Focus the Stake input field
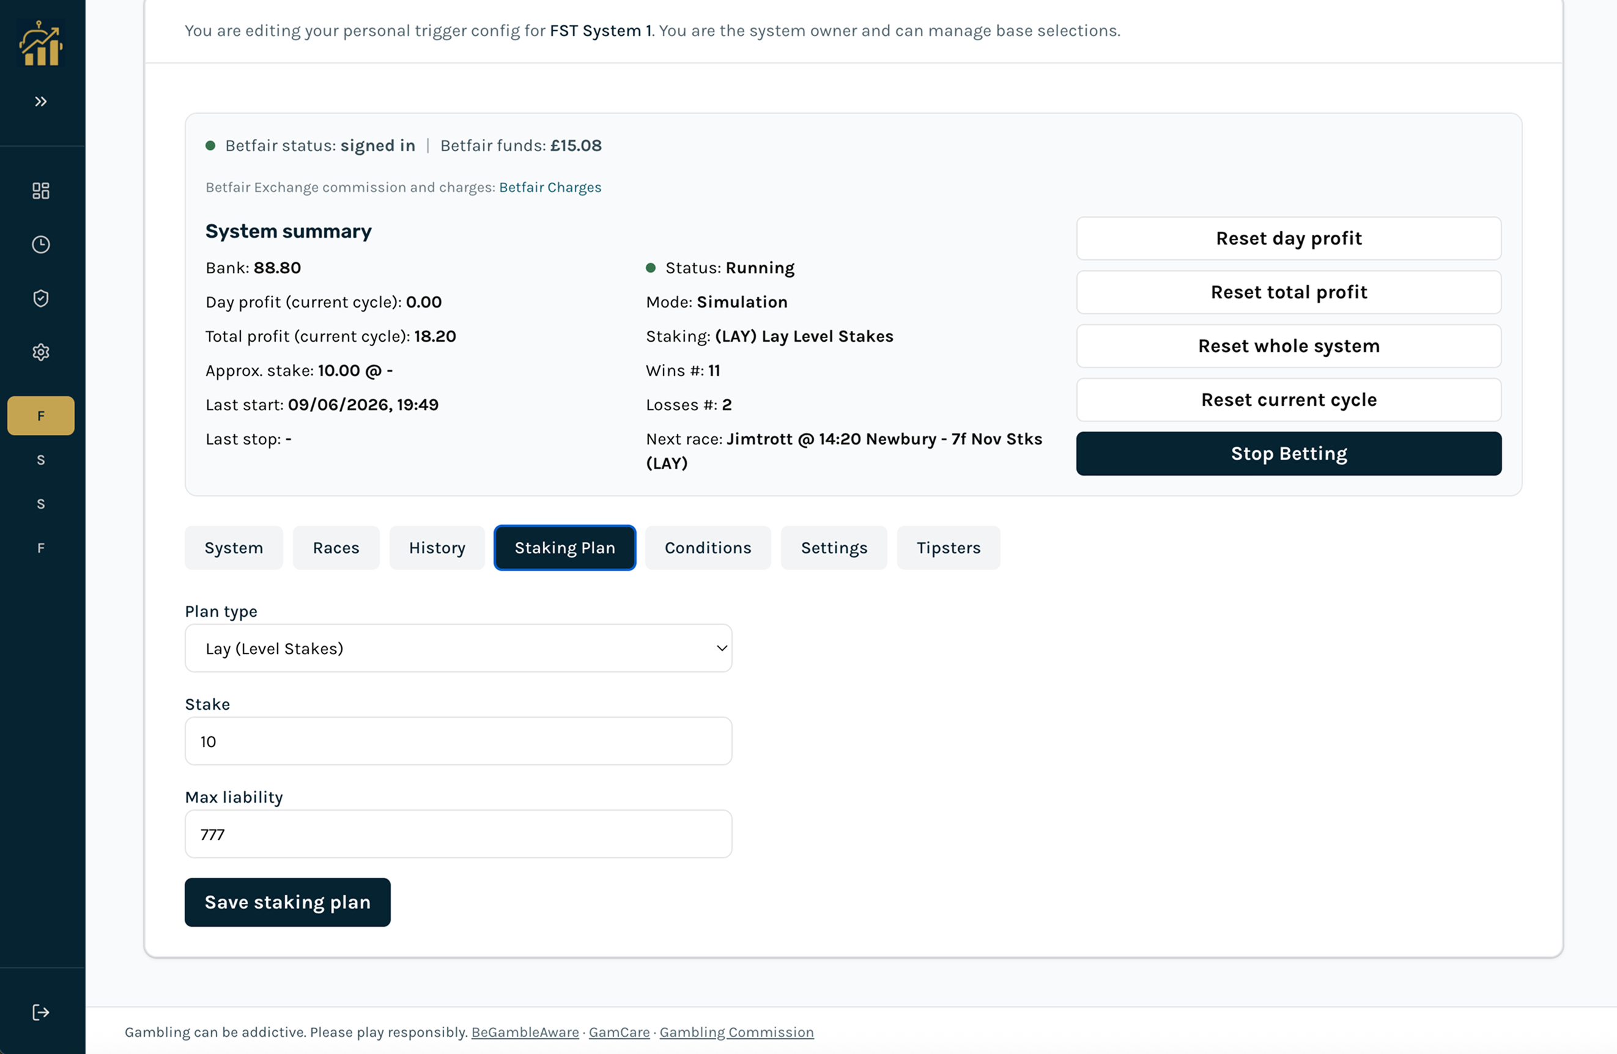Image resolution: width=1617 pixels, height=1054 pixels. [459, 741]
